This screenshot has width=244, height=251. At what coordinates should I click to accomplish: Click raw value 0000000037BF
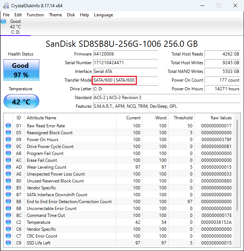(x=216, y=140)
